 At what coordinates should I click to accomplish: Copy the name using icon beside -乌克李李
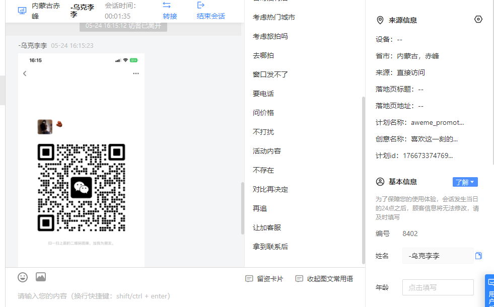[x=478, y=256]
